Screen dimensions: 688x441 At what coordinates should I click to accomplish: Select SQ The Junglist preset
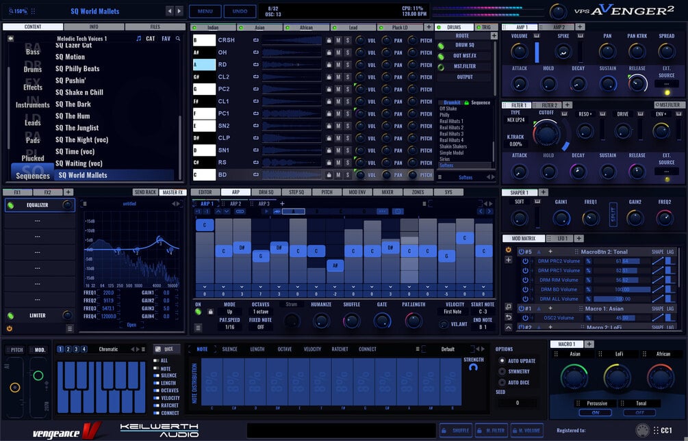pos(77,128)
